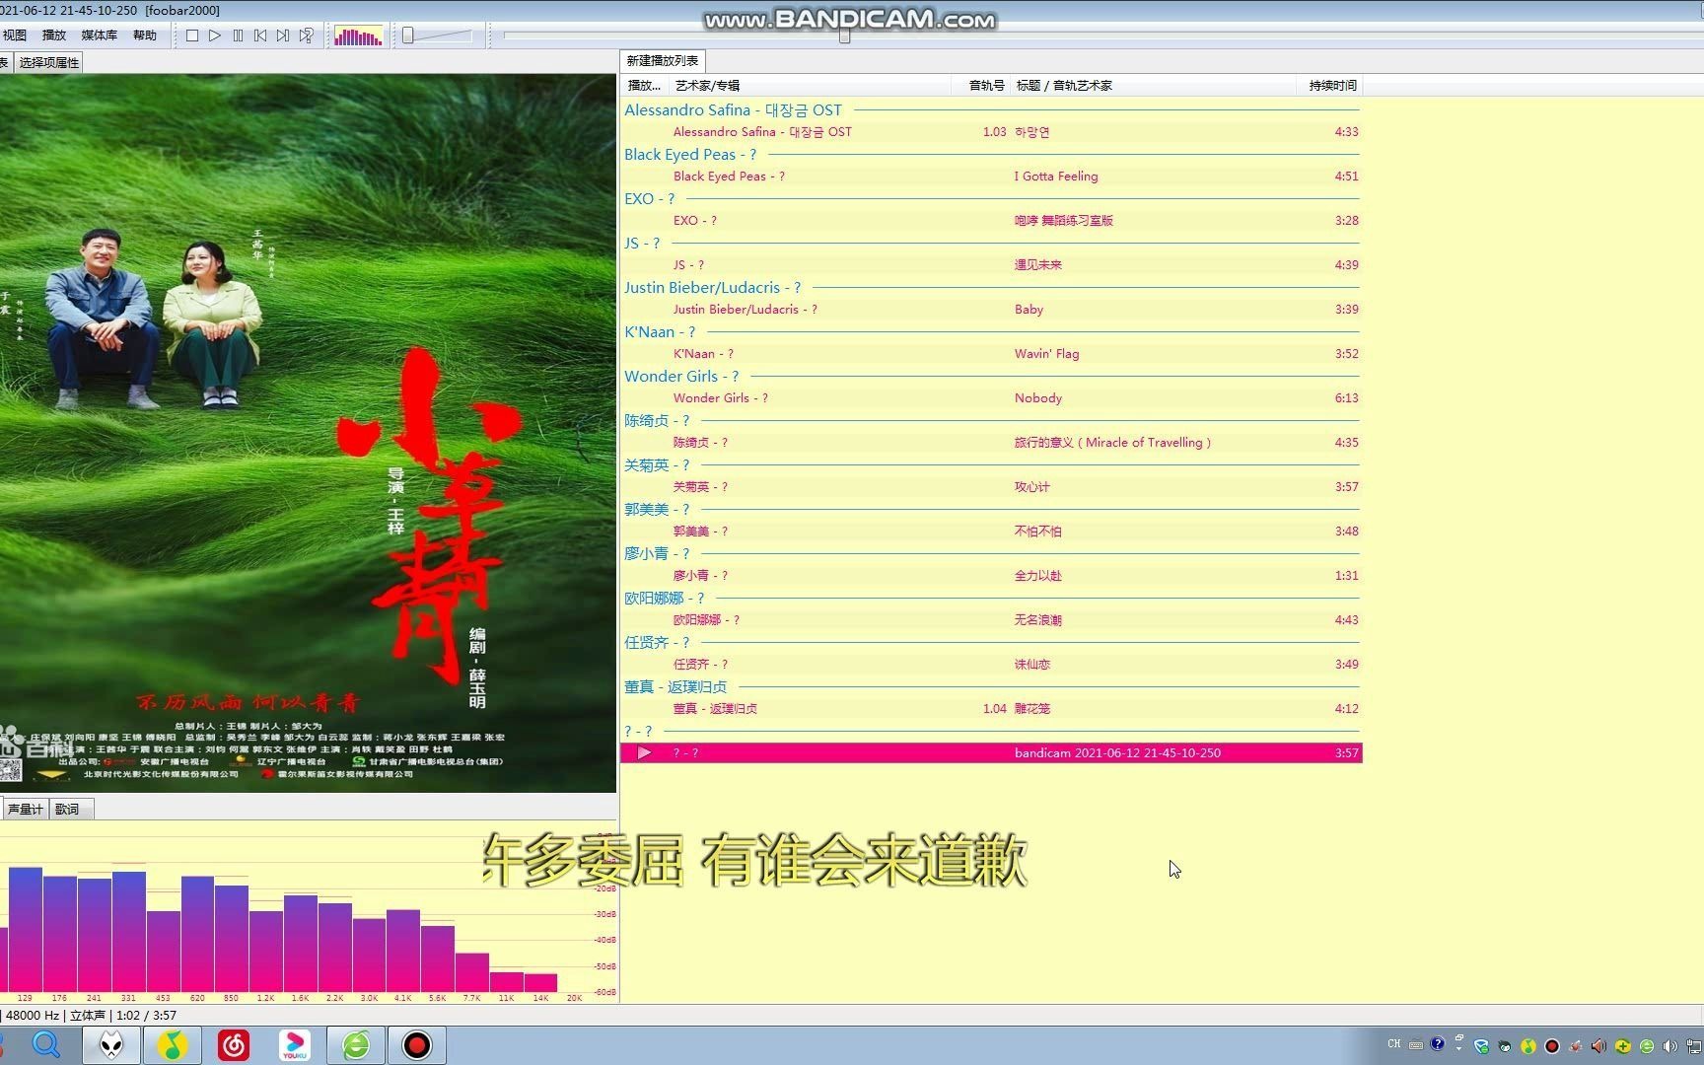Screen dimensions: 1704x1065
Task: Click the playing indicator on the bandicam track
Action: [x=644, y=753]
